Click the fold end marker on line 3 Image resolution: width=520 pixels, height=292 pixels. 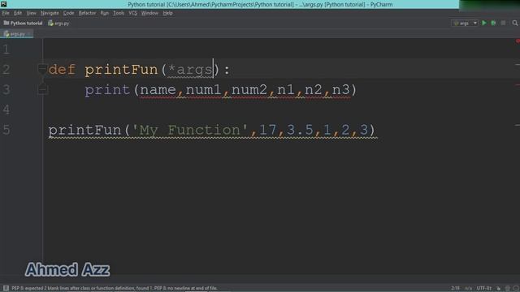42,89
